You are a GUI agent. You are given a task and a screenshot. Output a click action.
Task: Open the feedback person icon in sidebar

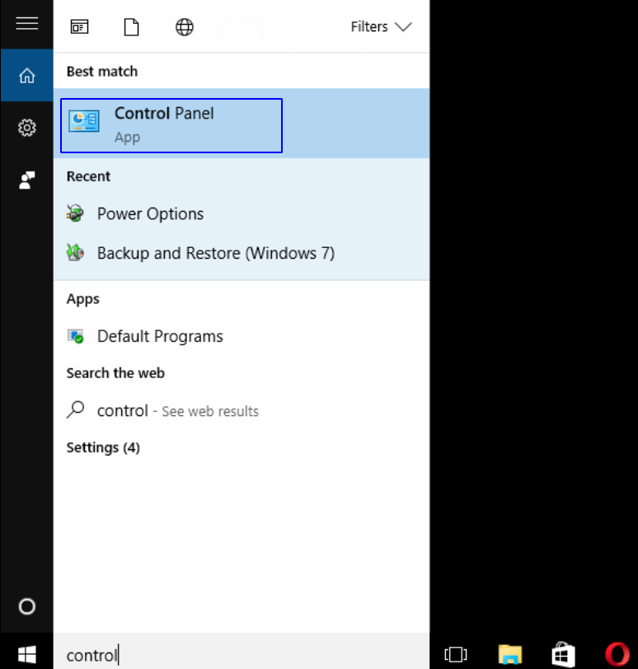pyautogui.click(x=27, y=180)
